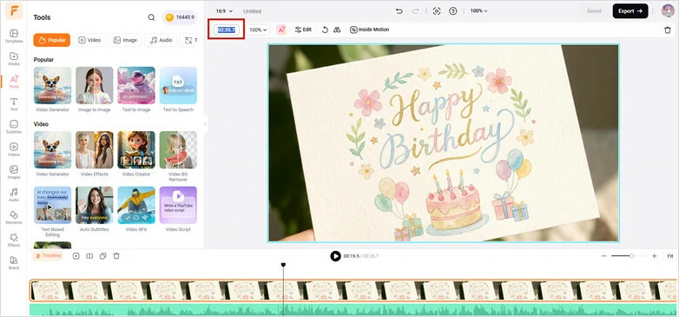679x317 pixels.
Task: Search tools with the magnifier icon
Action: [151, 17]
